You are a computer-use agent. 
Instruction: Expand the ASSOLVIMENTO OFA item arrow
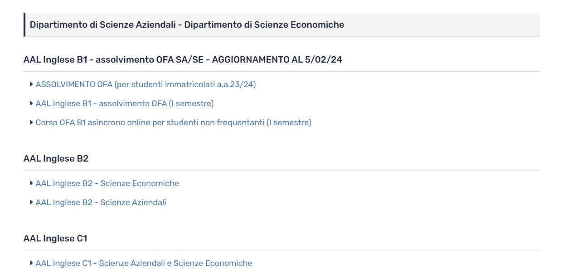point(31,84)
